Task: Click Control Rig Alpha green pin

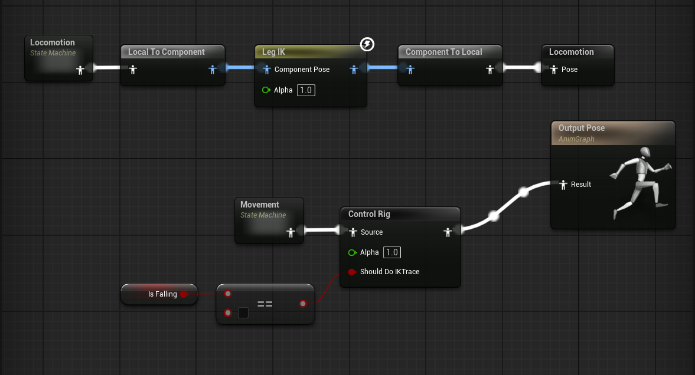Action: [x=353, y=252]
